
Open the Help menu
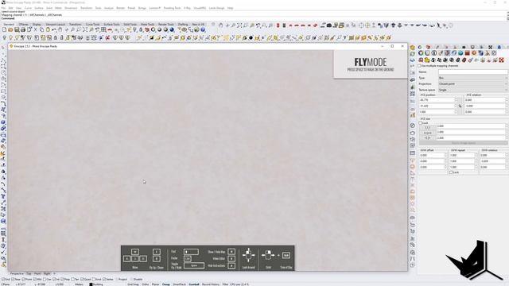230,8
